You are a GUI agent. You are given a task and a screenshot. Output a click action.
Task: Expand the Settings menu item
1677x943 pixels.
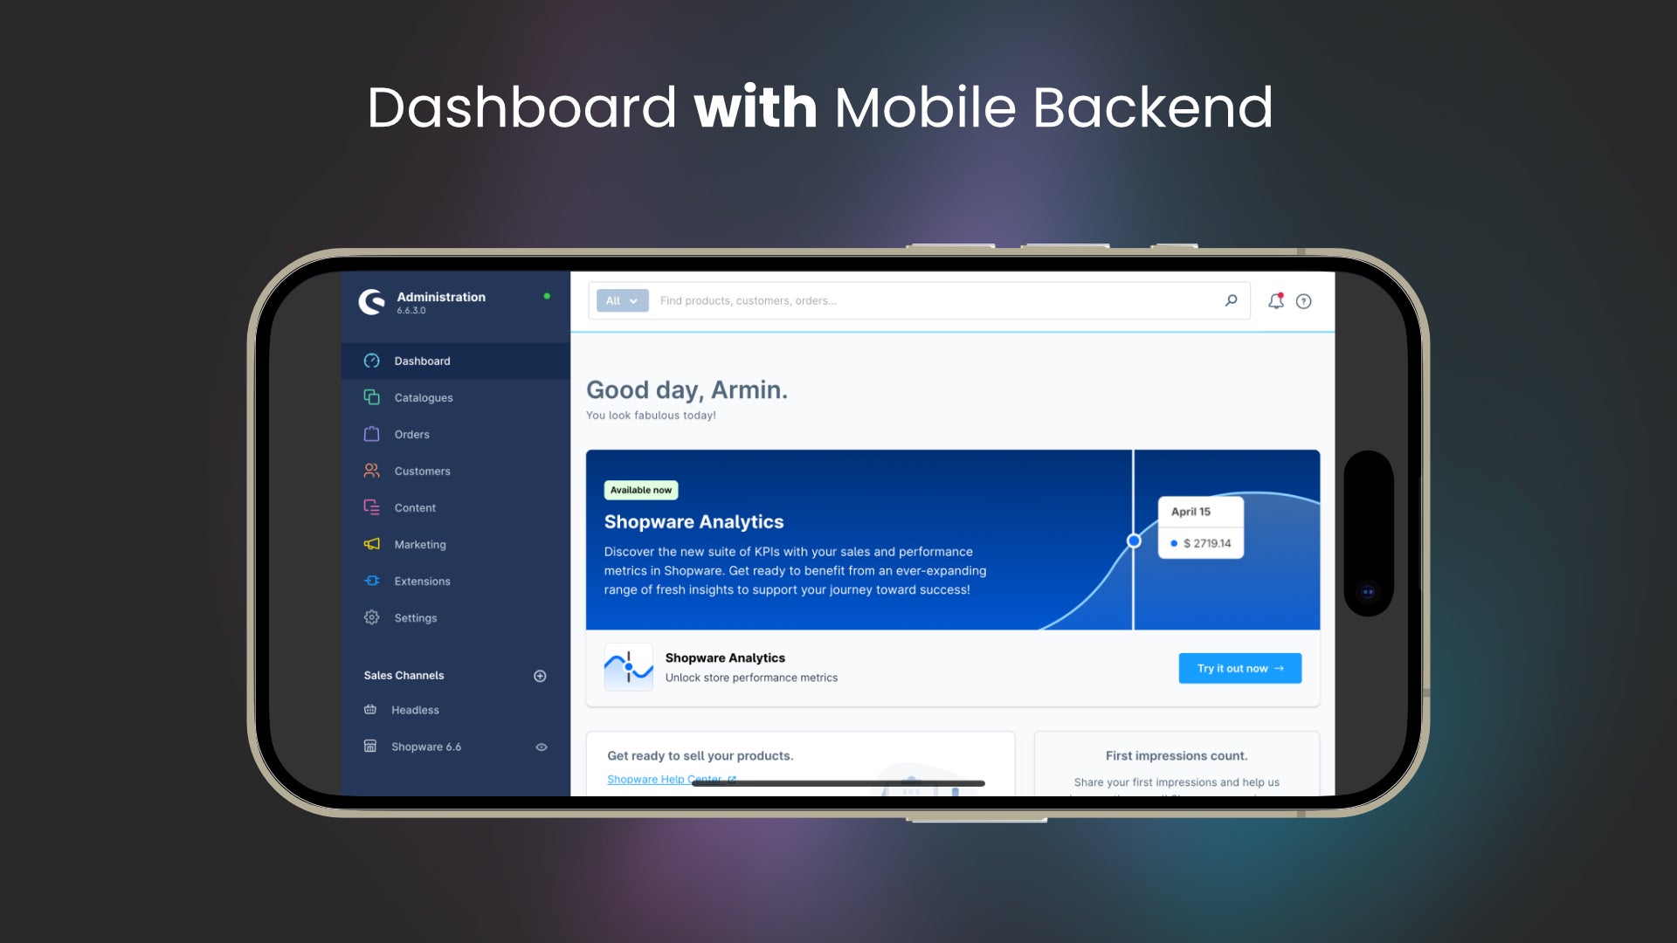point(416,617)
